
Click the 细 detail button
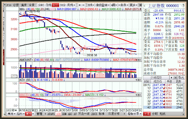pos(175,77)
